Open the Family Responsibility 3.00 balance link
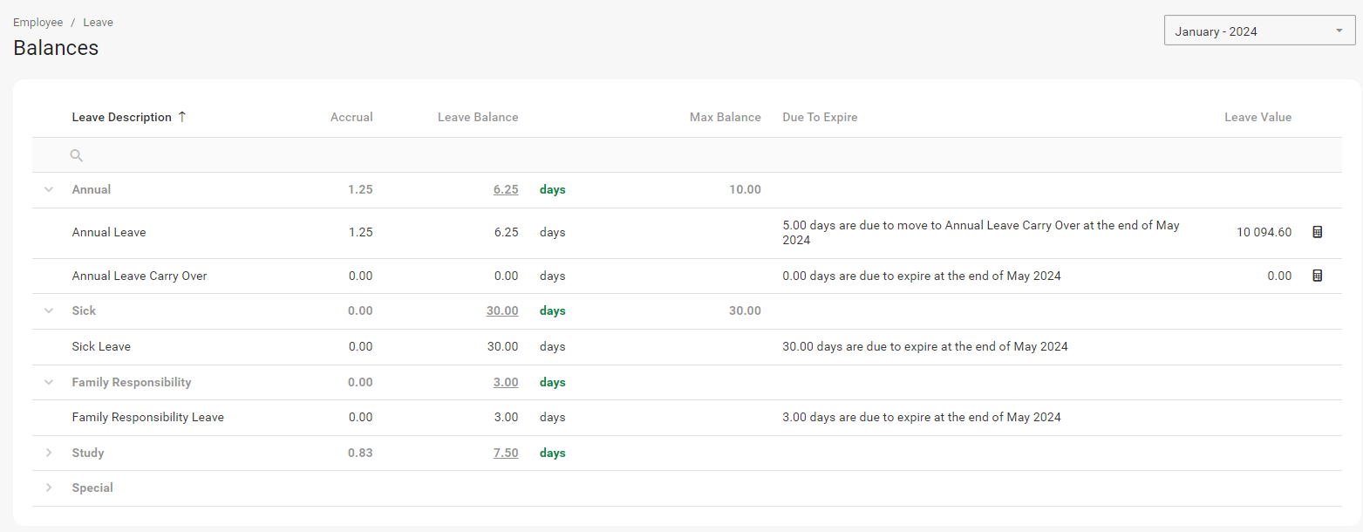Image resolution: width=1363 pixels, height=532 pixels. (505, 382)
